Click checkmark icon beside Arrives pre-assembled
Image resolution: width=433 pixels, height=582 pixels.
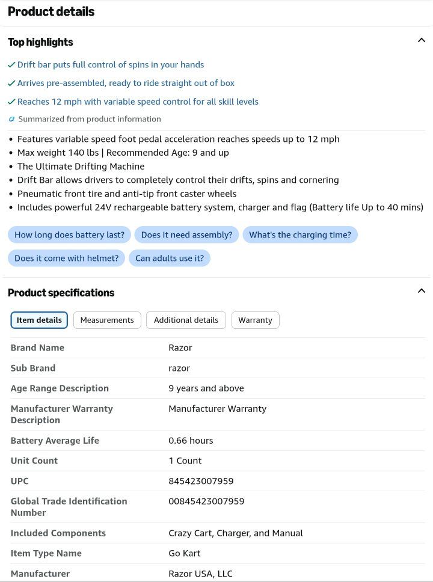11,83
